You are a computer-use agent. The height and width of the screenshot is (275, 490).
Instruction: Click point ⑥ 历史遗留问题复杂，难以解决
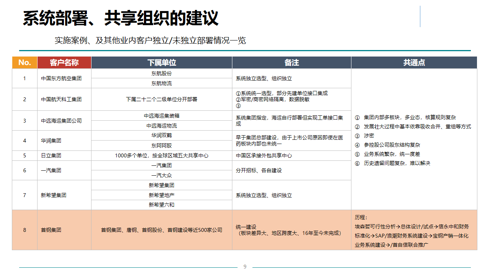click(x=393, y=163)
